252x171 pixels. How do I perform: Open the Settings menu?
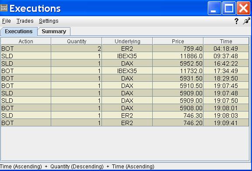(x=49, y=21)
